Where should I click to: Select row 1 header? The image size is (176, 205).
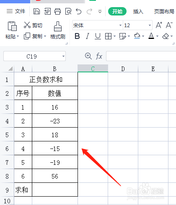7,79
